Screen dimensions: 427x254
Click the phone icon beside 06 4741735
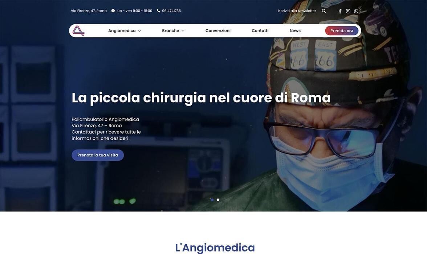point(158,11)
